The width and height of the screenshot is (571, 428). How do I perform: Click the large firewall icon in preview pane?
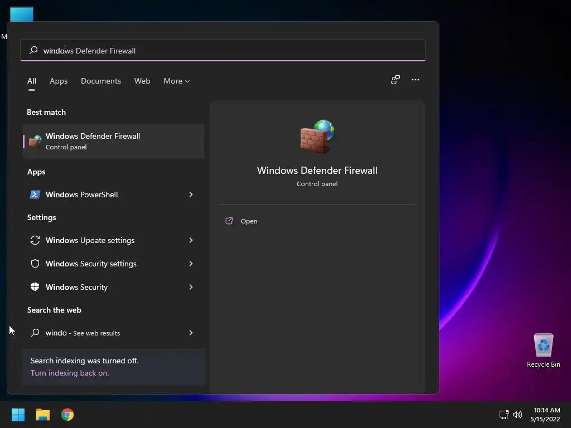click(317, 136)
